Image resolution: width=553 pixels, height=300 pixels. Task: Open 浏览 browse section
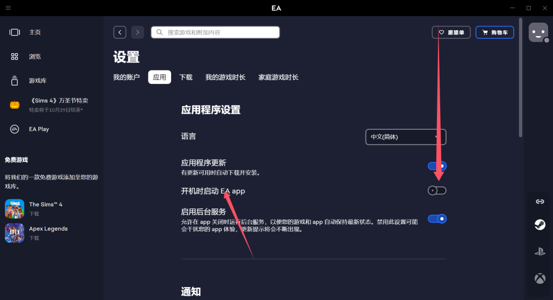35,57
